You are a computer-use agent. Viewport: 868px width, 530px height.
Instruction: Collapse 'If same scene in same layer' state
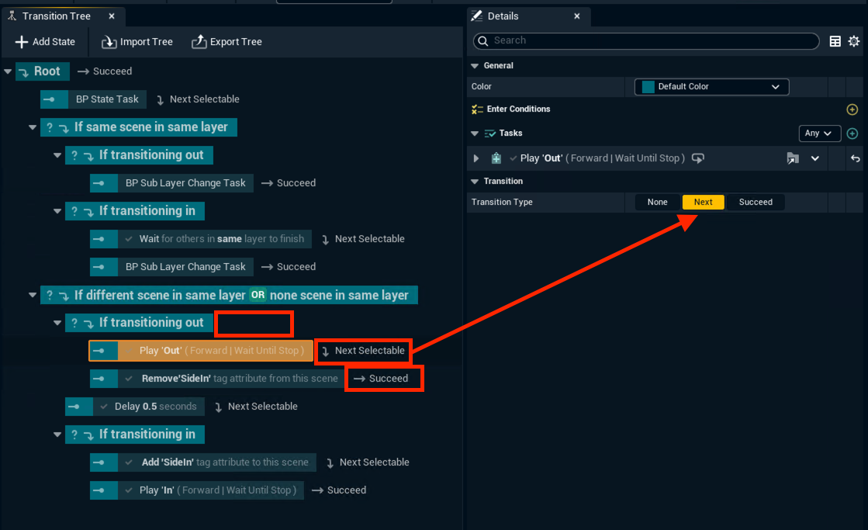point(33,127)
